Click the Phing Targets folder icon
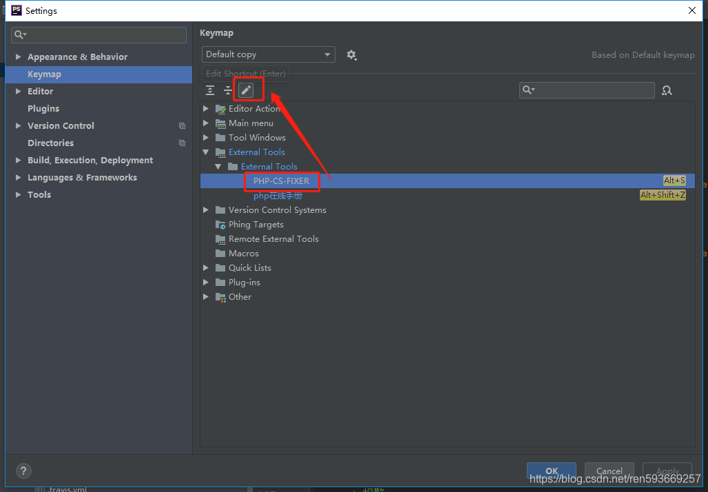Screen dimensions: 708x492 point(220,225)
